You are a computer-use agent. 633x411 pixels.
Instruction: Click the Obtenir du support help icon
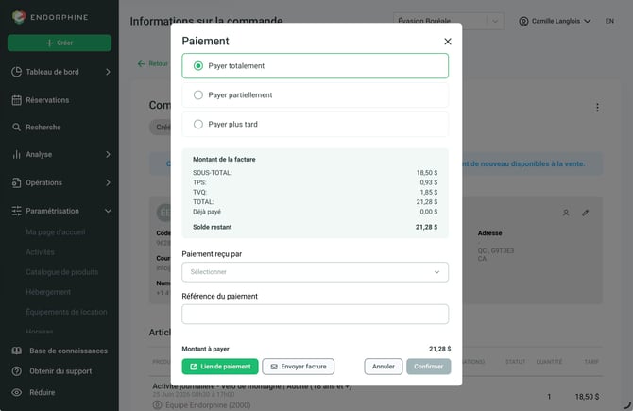click(x=17, y=371)
